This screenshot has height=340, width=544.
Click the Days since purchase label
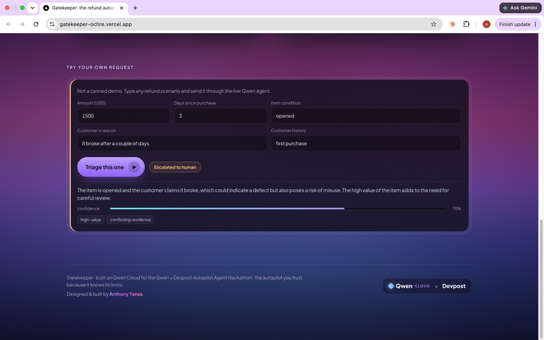coord(194,103)
